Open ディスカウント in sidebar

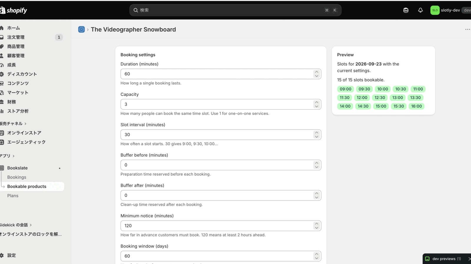pos(22,74)
